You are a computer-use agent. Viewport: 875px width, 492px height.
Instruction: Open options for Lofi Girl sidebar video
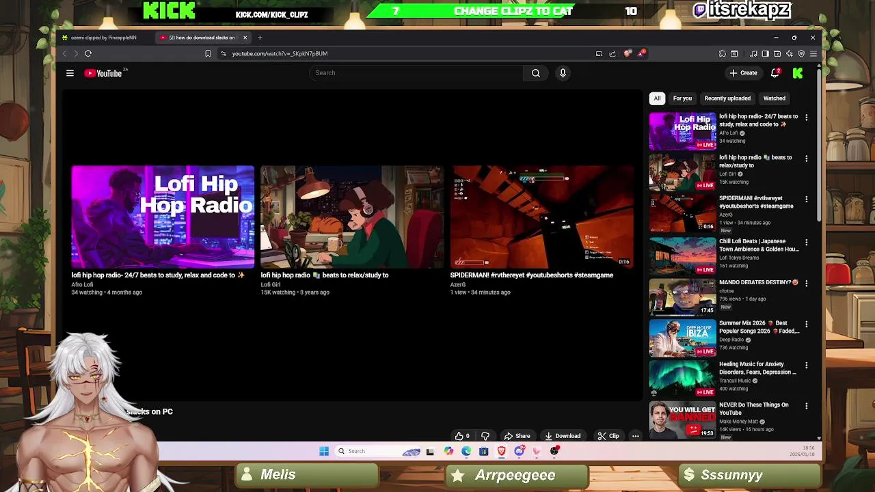(x=806, y=159)
